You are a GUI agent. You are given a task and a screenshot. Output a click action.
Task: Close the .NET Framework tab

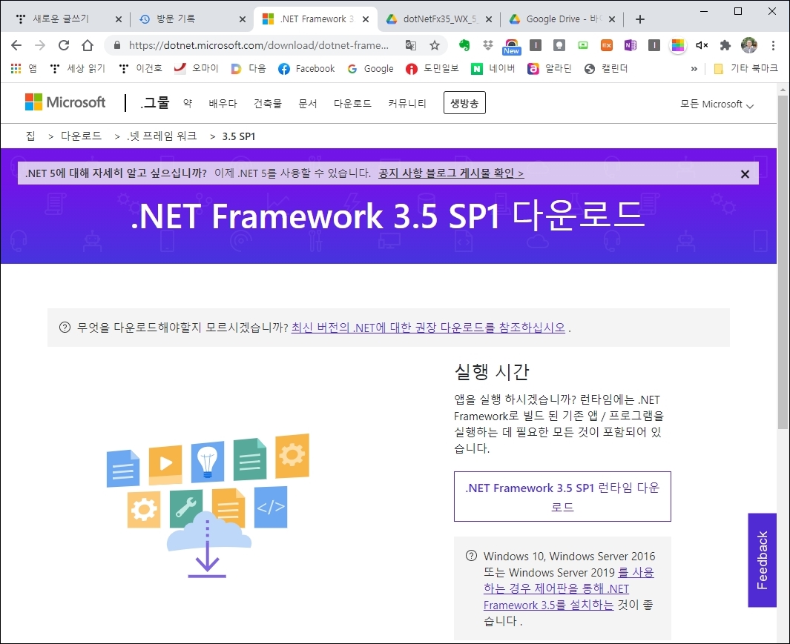(366, 19)
